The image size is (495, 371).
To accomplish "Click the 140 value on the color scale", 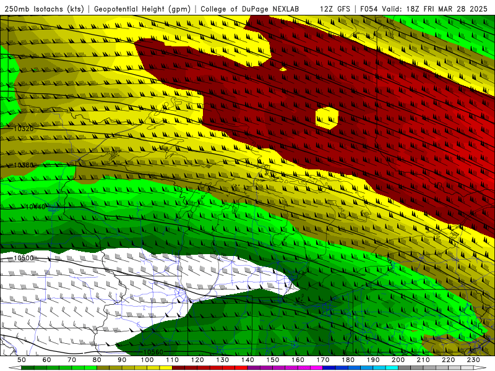I will coord(247,360).
